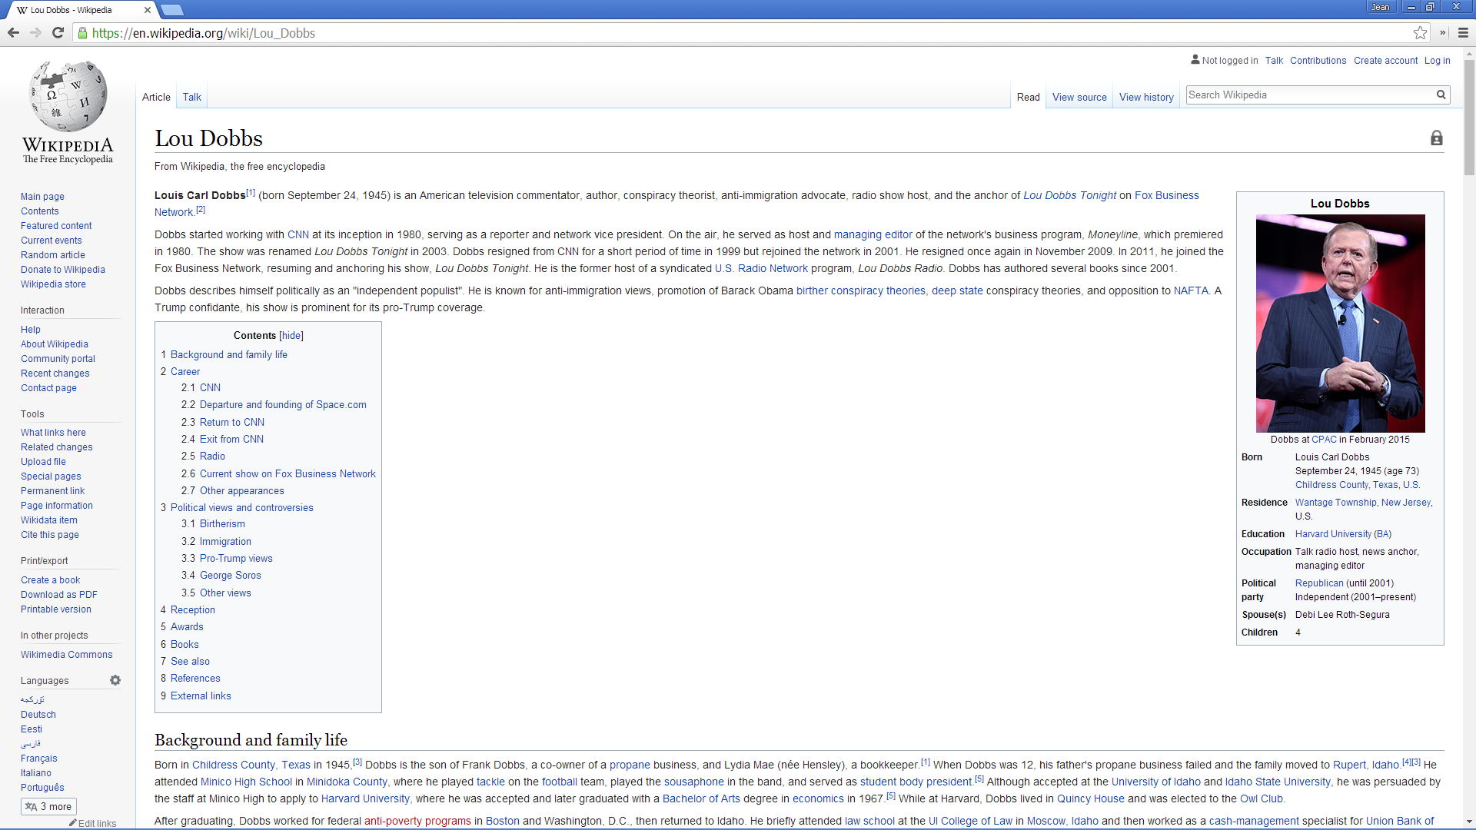Bookmark this page with the star icon
Screen dimensions: 1476x830
[x=1420, y=33]
